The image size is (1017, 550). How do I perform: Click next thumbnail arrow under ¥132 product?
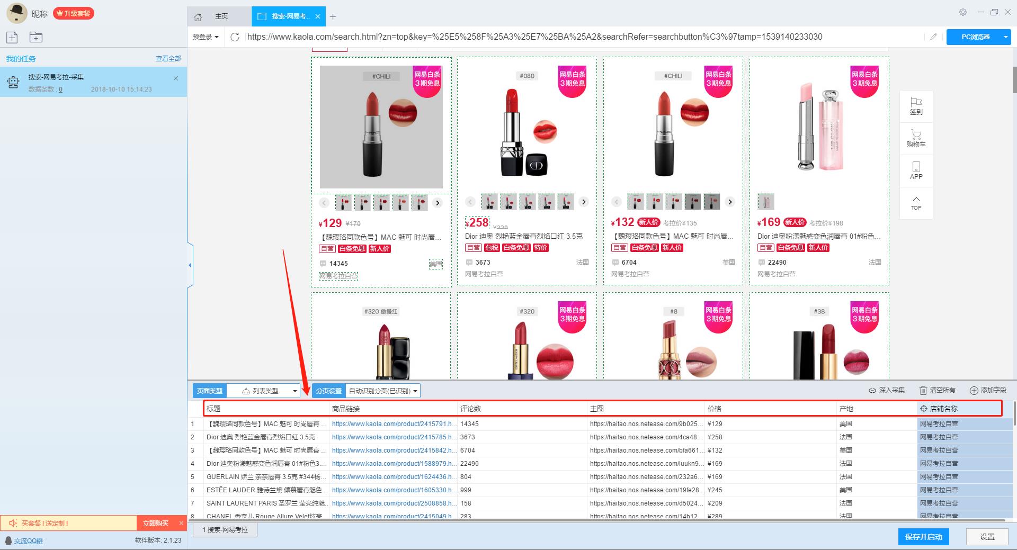pos(730,202)
